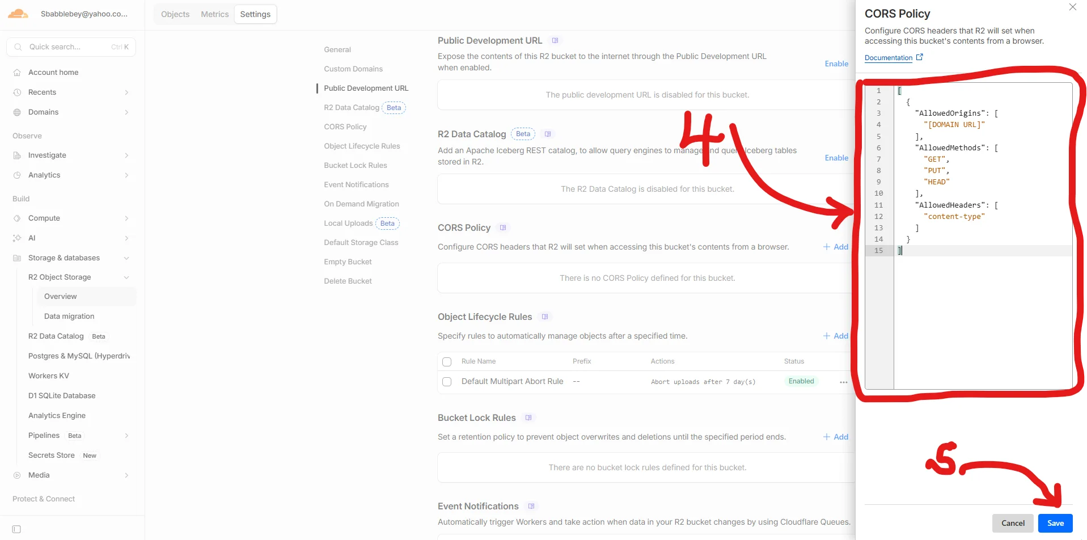Screen dimensions: 1087x540
Task: Collapse the Storage & databases section chevron
Action: pyautogui.click(x=126, y=258)
